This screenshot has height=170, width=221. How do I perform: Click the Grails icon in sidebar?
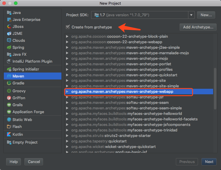[x=9, y=105]
